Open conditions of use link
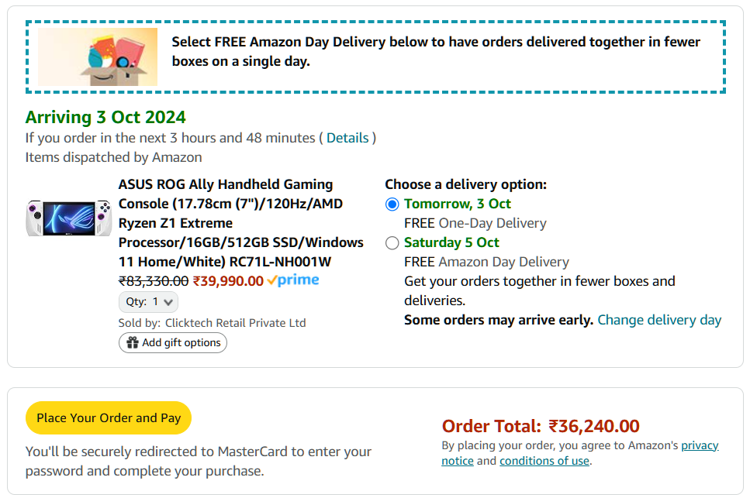This screenshot has height=498, width=750. point(544,461)
